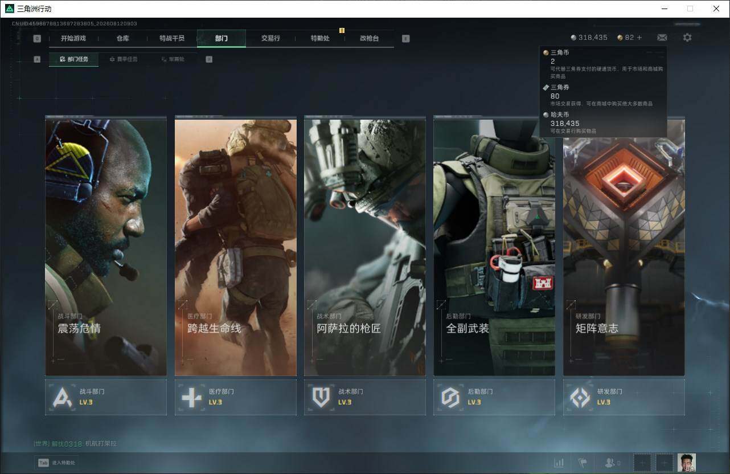Click the 318,435 balance in the top bar
The height and width of the screenshot is (474, 730).
[593, 38]
